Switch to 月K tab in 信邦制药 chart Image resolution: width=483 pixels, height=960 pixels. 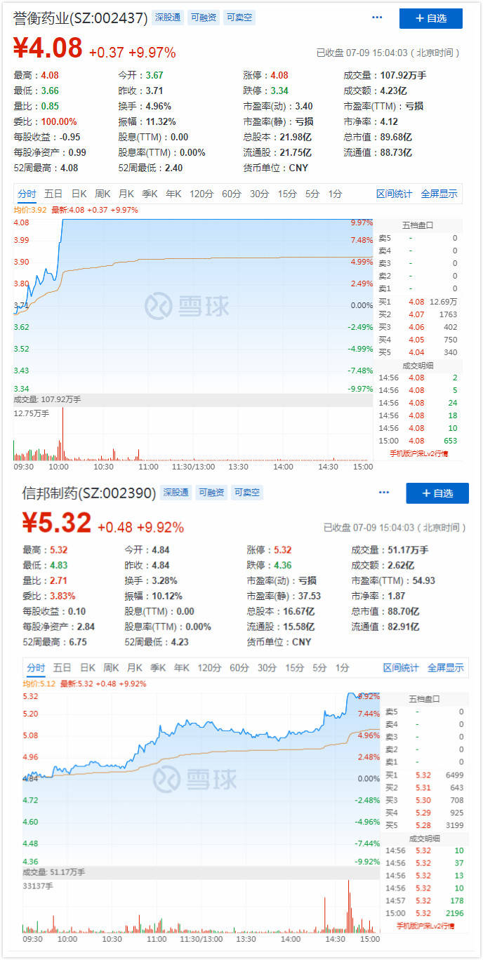135,667
